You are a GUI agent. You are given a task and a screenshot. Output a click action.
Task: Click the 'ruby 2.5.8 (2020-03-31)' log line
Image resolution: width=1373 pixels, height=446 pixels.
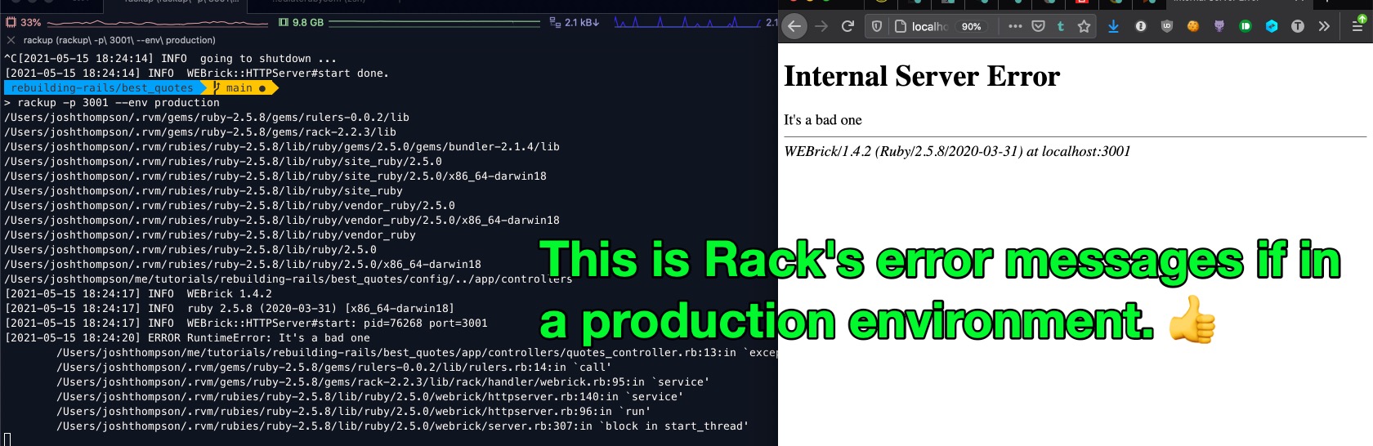tap(230, 309)
